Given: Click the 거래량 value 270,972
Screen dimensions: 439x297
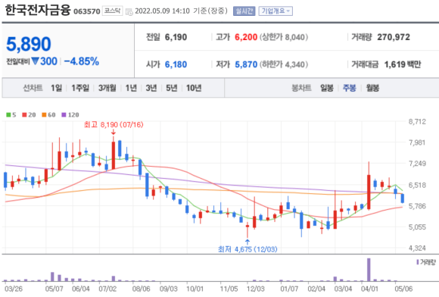Looking at the screenshot, I should (394, 37).
